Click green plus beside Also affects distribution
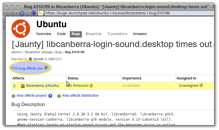The width and height of the screenshot is (219, 130). point(59,96)
